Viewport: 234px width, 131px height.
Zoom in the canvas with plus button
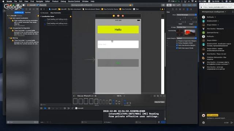coord(124,96)
